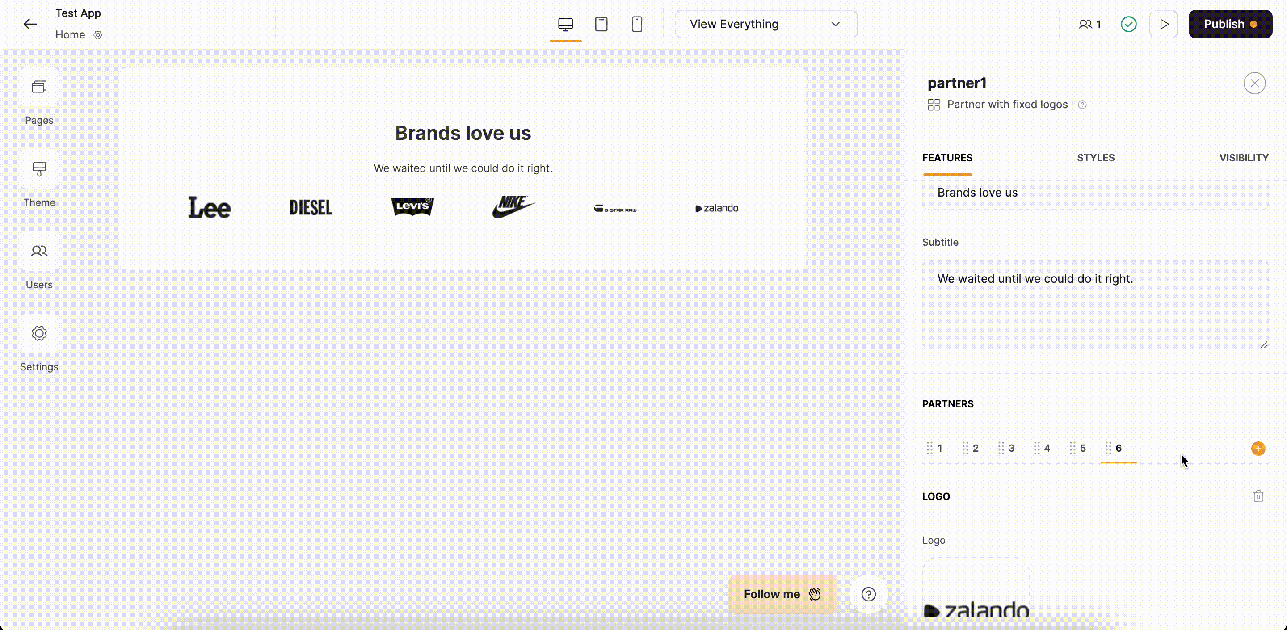Viewport: 1287px width, 630px height.
Task: Switch to the VISIBILITY tab
Action: click(x=1243, y=158)
